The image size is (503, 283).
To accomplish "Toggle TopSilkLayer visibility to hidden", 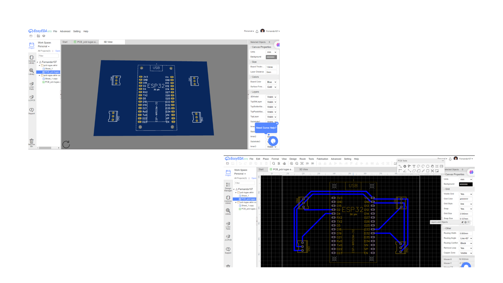I will 271,102.
